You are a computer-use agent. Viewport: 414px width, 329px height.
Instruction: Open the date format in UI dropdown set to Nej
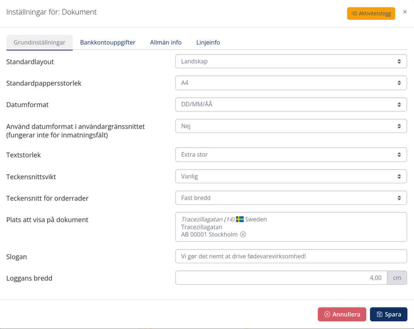(291, 126)
